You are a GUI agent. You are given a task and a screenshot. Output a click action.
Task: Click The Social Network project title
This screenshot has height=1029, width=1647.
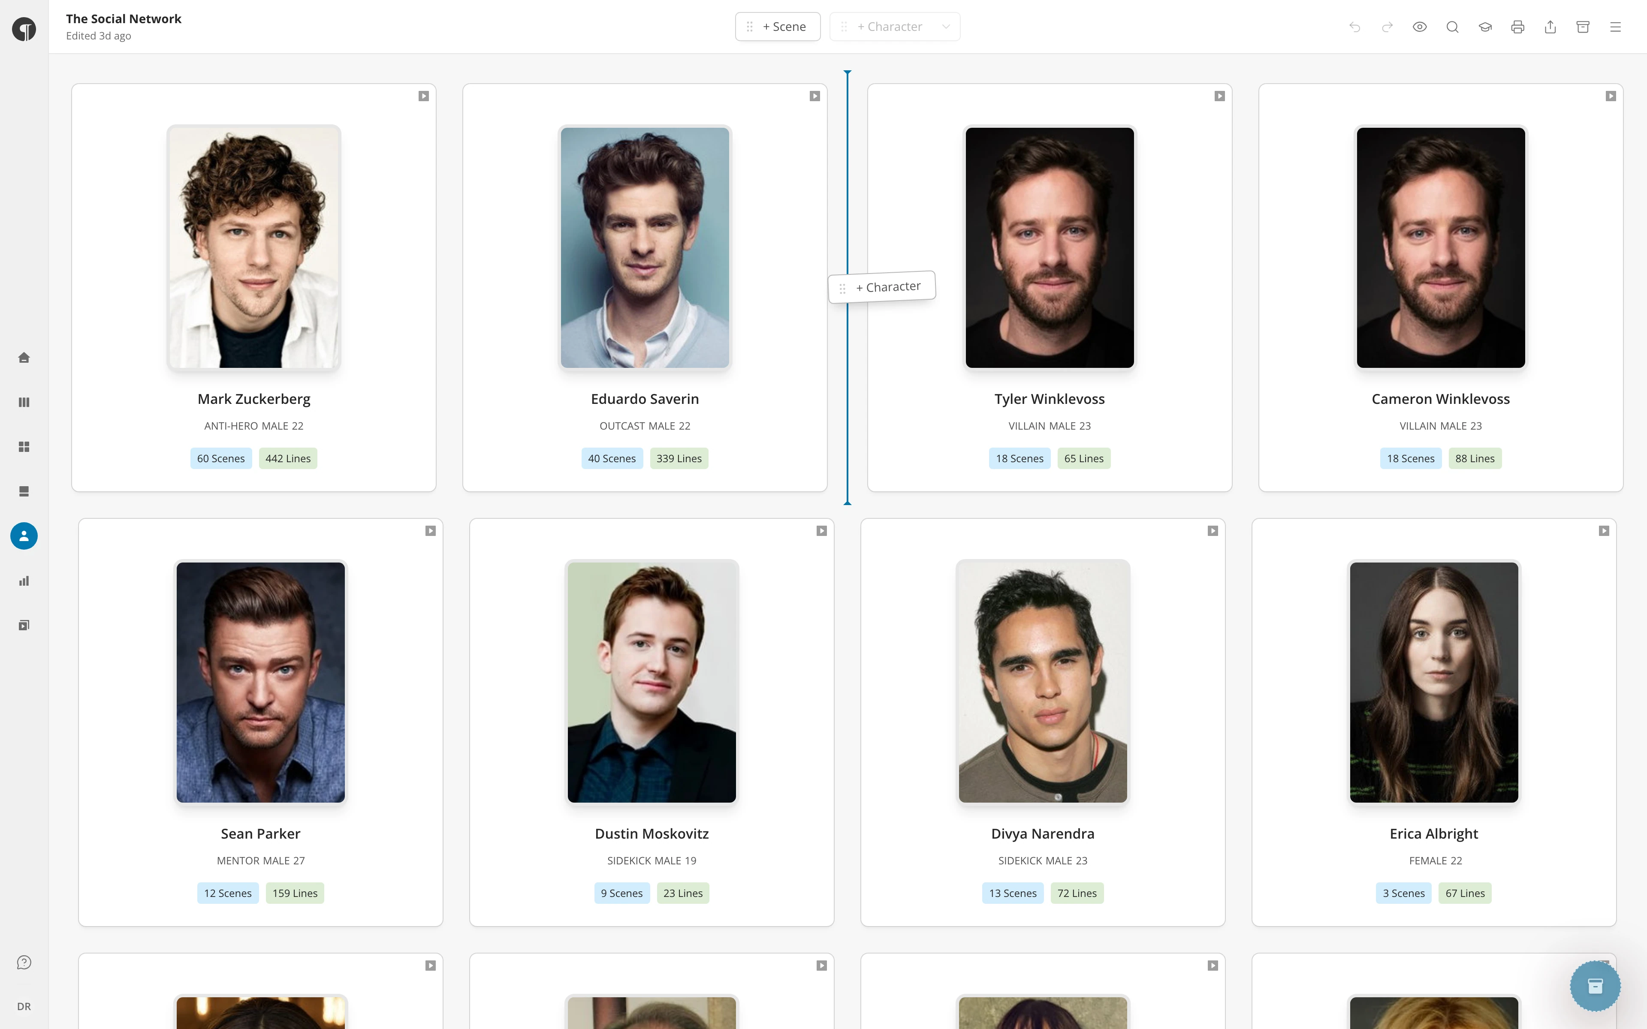(124, 19)
